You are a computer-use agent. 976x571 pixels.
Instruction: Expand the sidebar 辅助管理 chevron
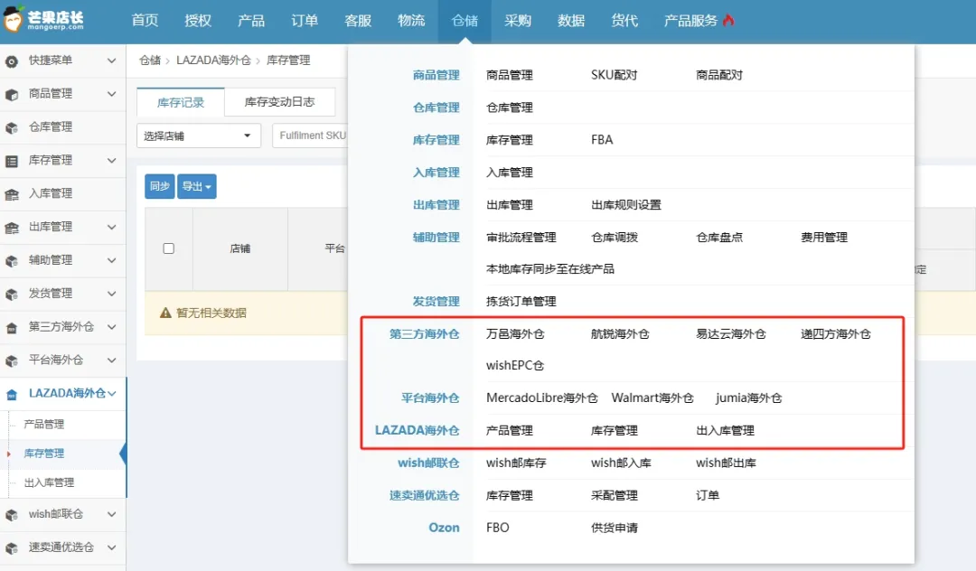[x=111, y=260]
